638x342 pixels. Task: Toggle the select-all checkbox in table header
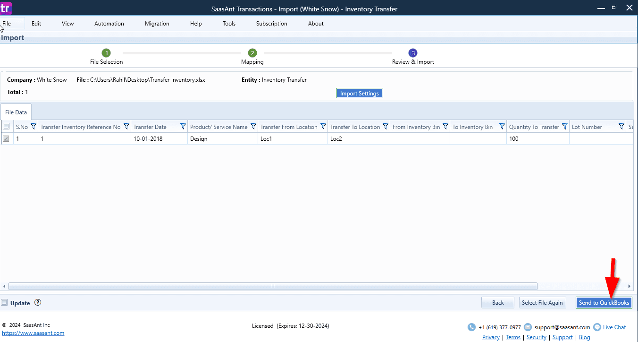6,127
